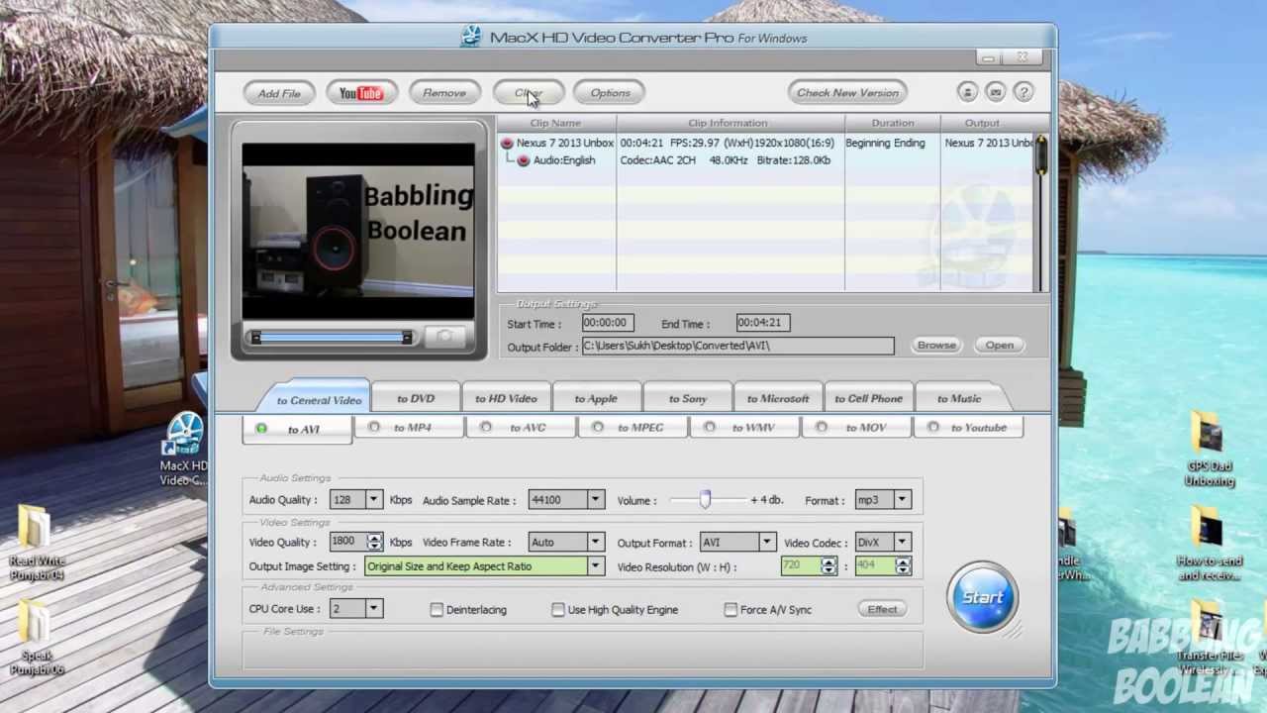The height and width of the screenshot is (713, 1267).
Task: Open help via the question mark icon
Action: (x=1023, y=92)
